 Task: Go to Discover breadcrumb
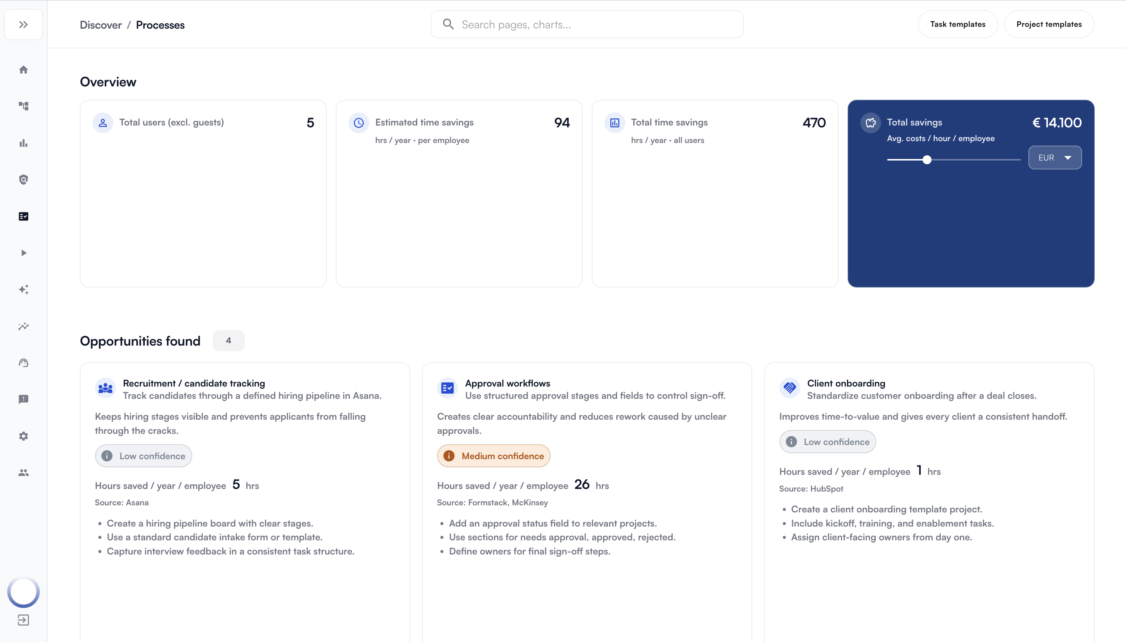(101, 25)
